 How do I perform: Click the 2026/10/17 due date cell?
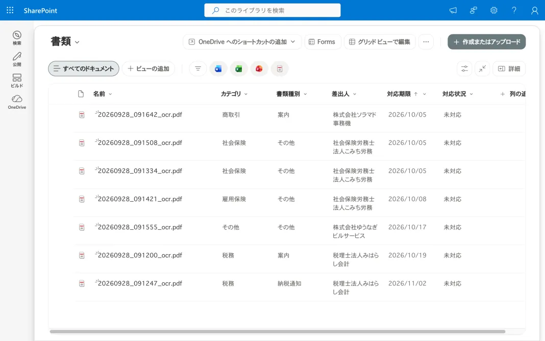tap(407, 227)
